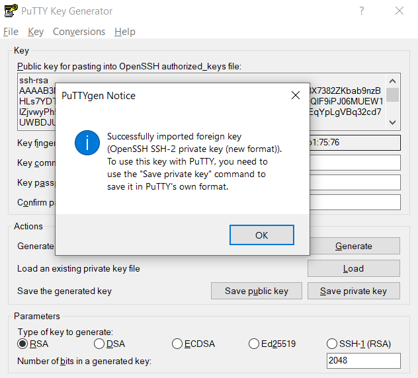Click the Confirm passphrase input field
Image resolution: width=418 pixels, height=378 pixels.
(355, 202)
